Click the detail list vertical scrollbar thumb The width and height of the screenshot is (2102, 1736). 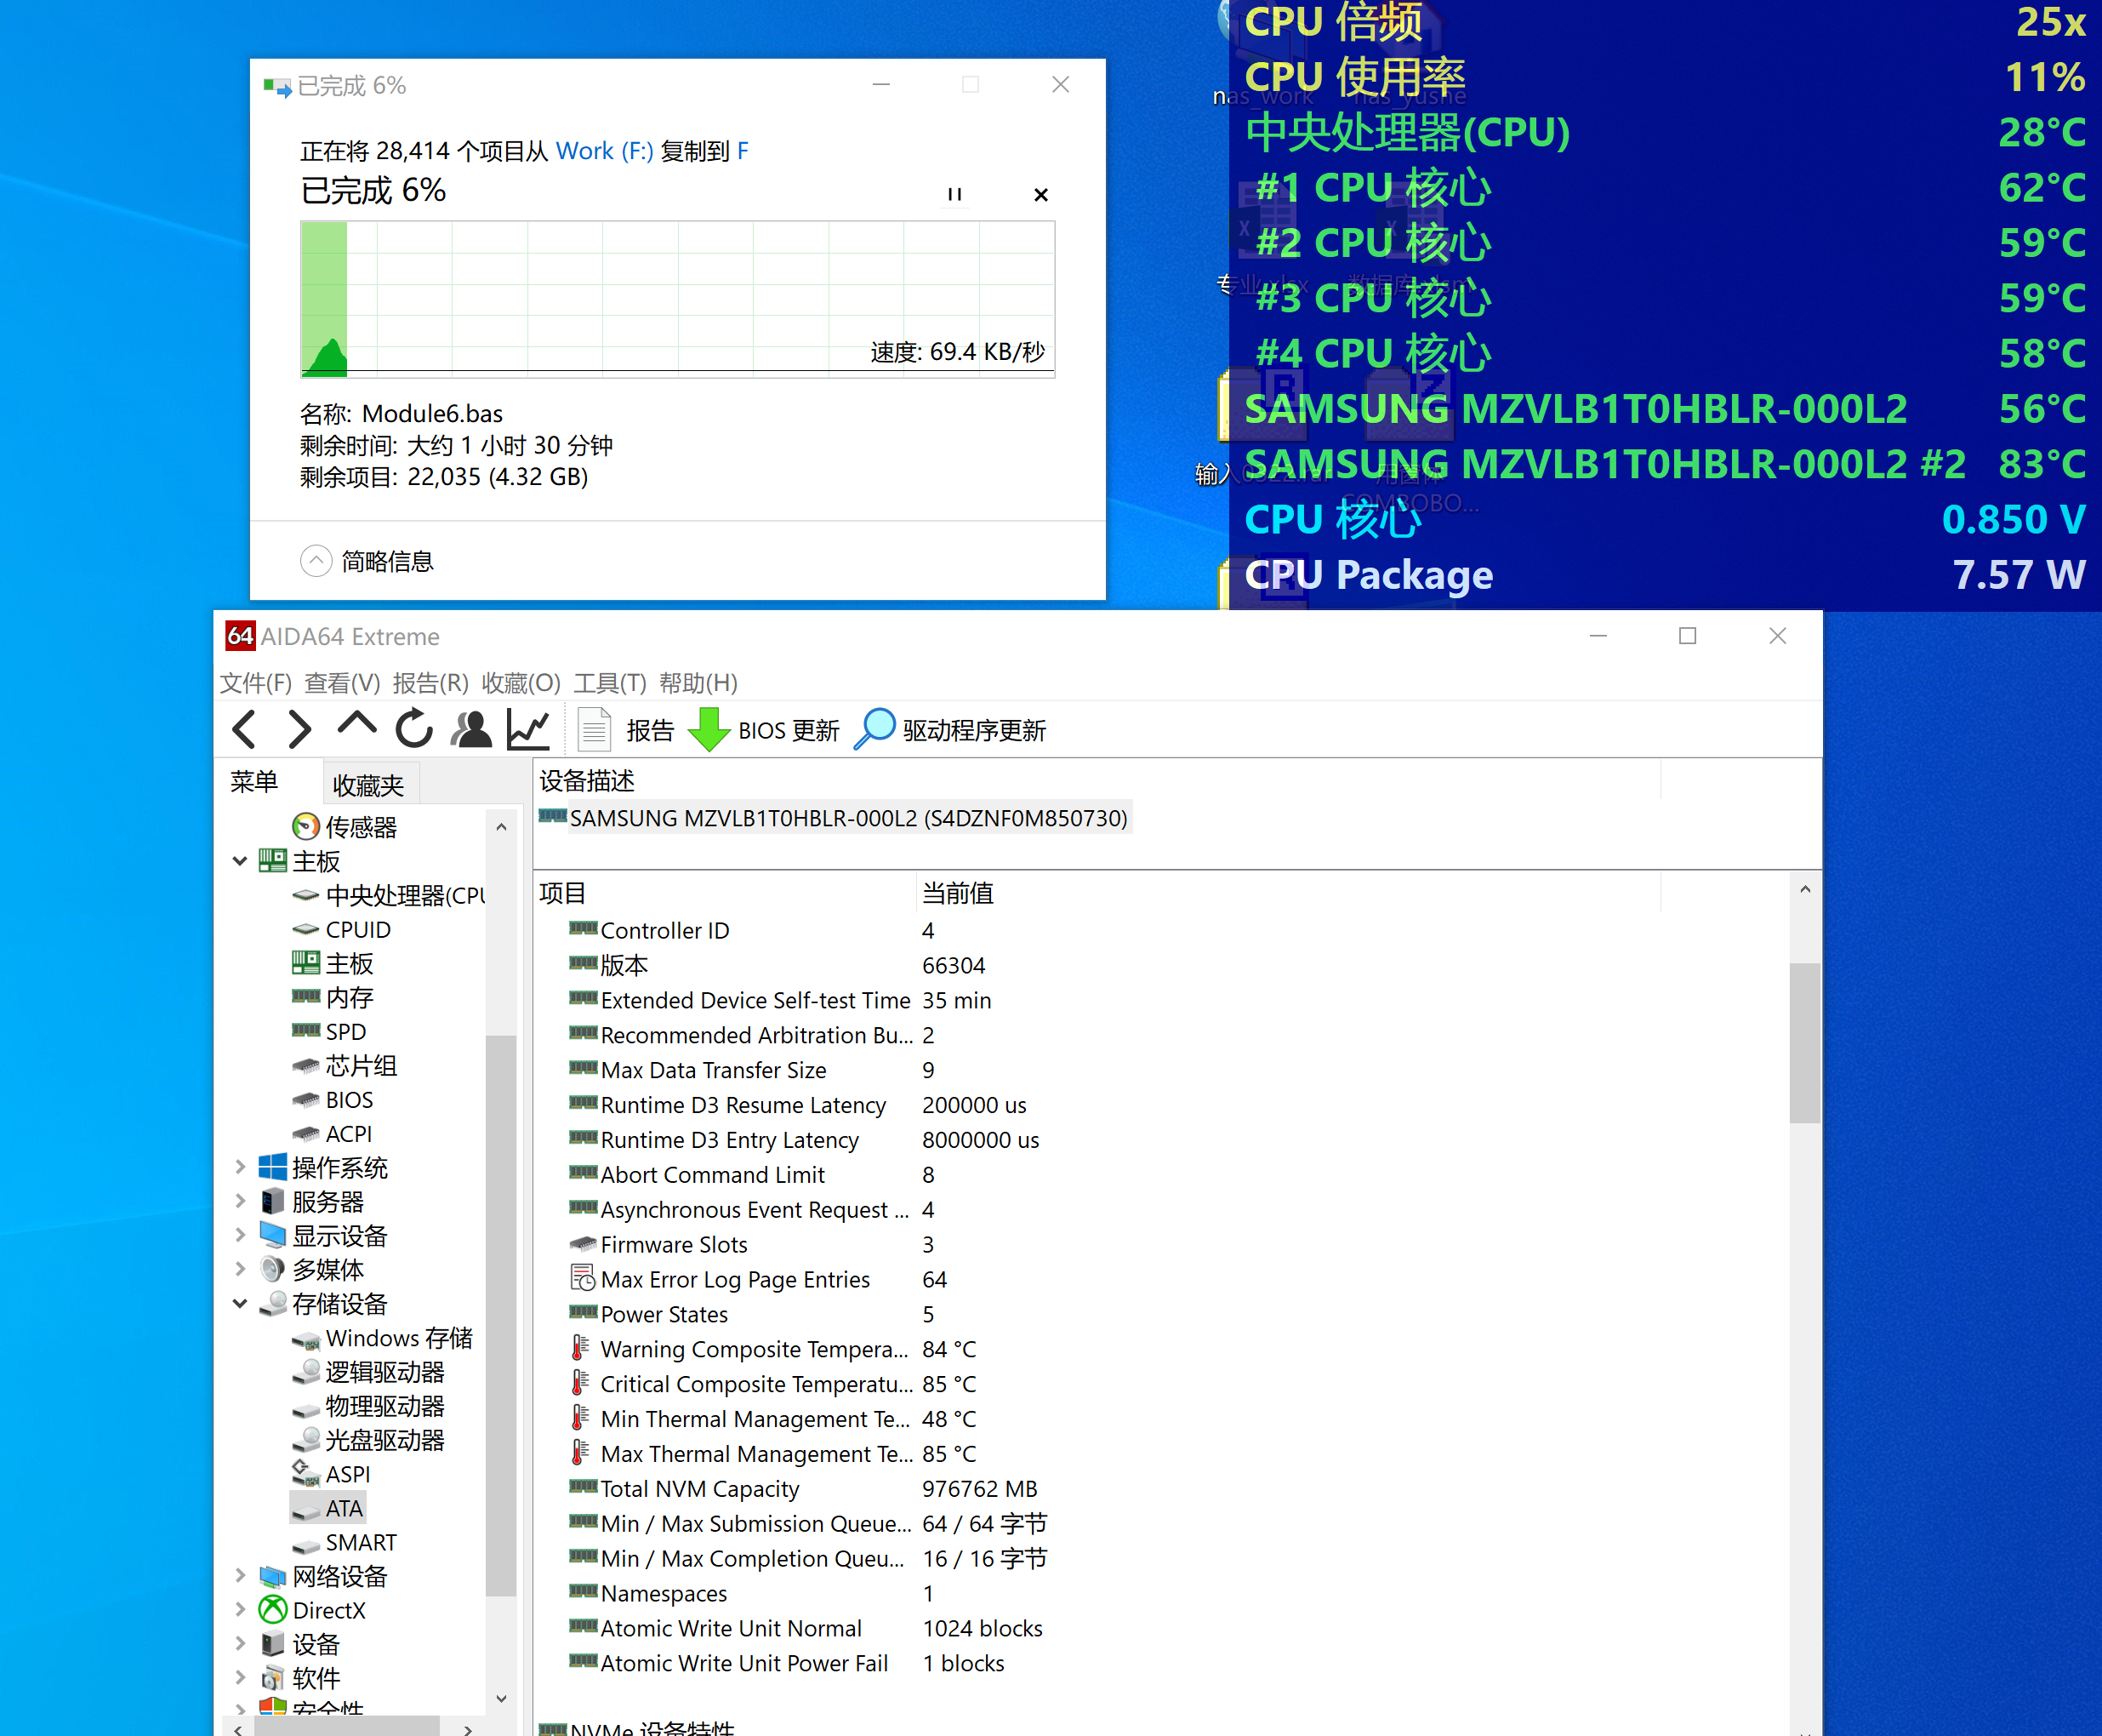[x=1804, y=1043]
